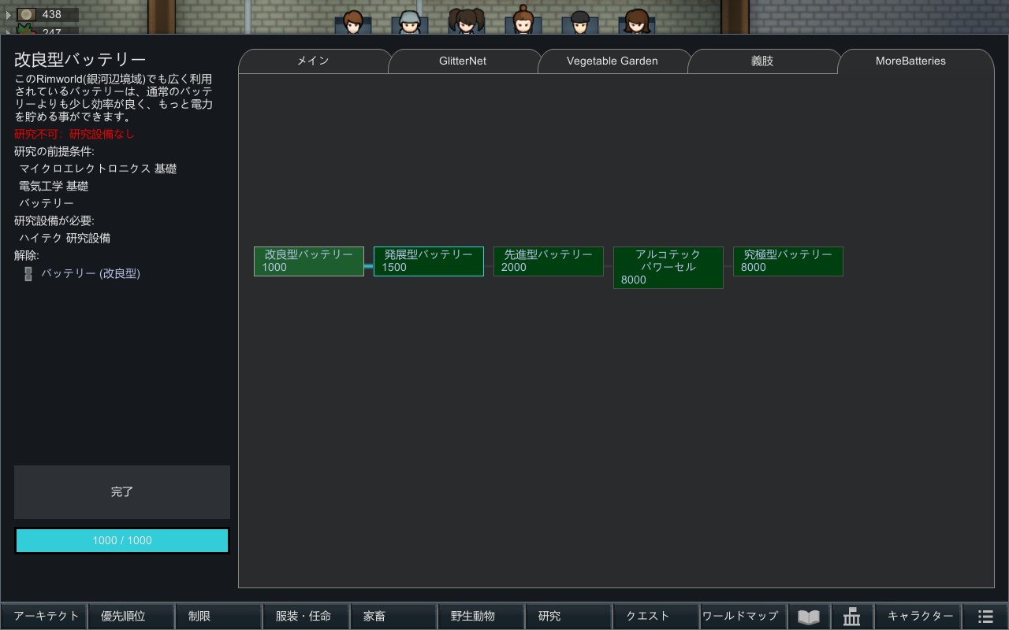
Task: Click the 1000 / 1000 research progress bar
Action: 122,541
